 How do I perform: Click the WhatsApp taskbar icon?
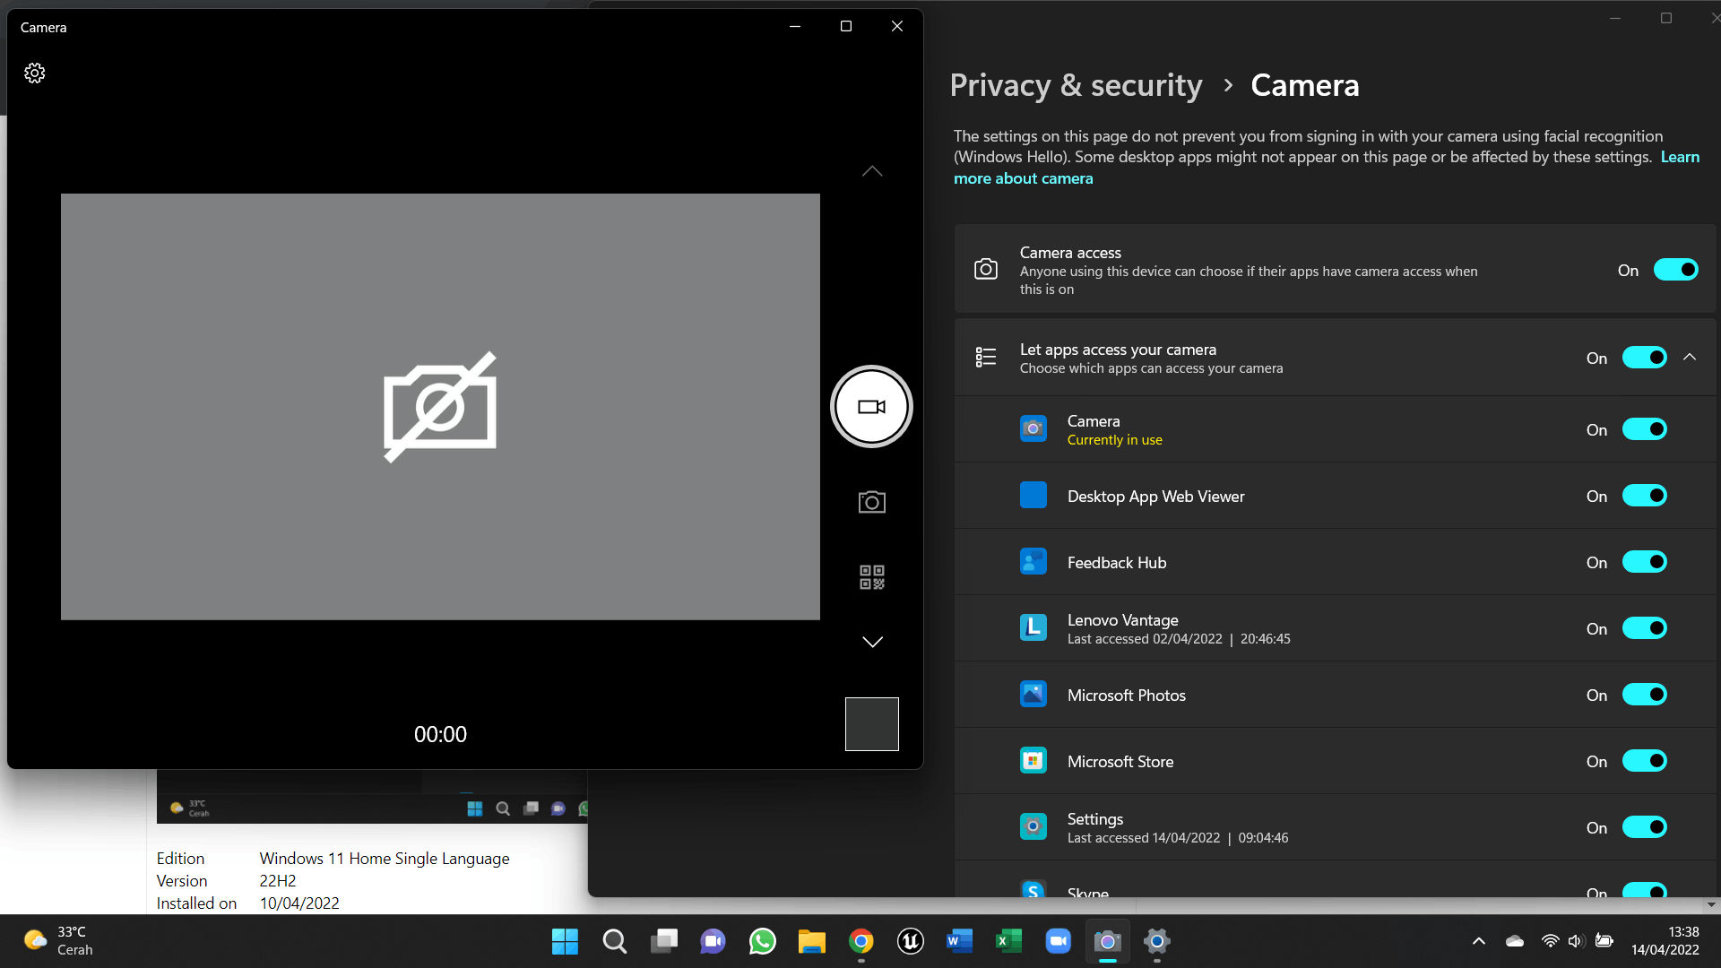pyautogui.click(x=763, y=939)
